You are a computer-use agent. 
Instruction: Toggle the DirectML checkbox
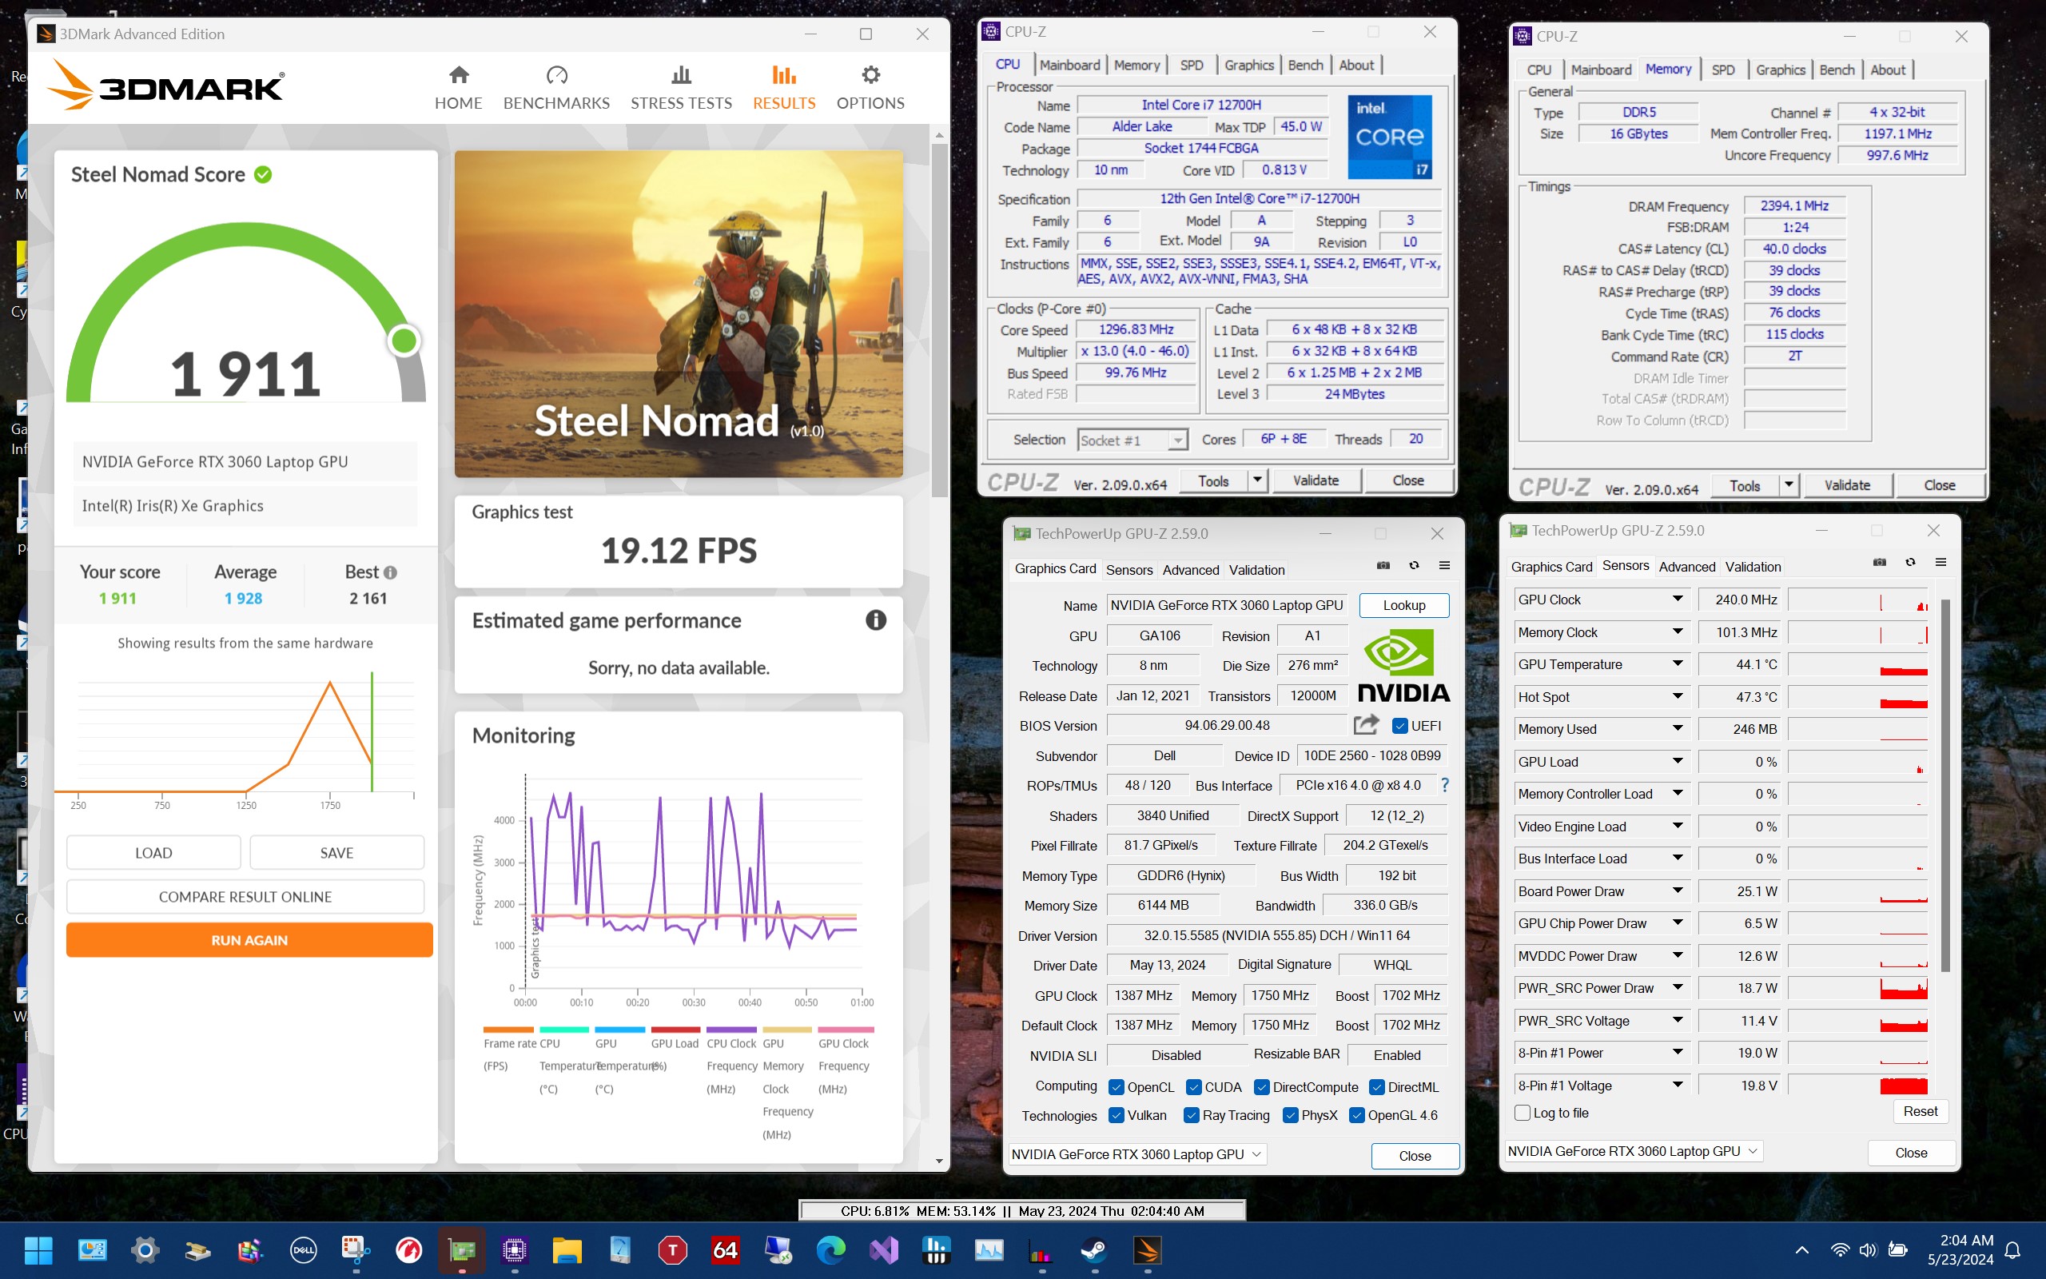pyautogui.click(x=1376, y=1087)
